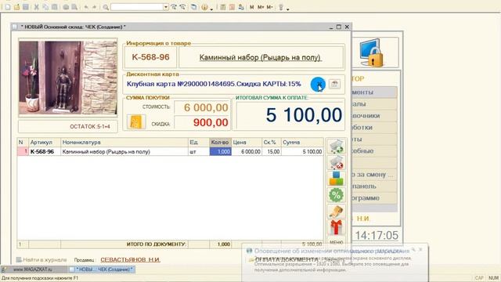Click discount percent cell 15,00 in row
Image resolution: width=501 pixels, height=282 pixels.
[x=272, y=151]
